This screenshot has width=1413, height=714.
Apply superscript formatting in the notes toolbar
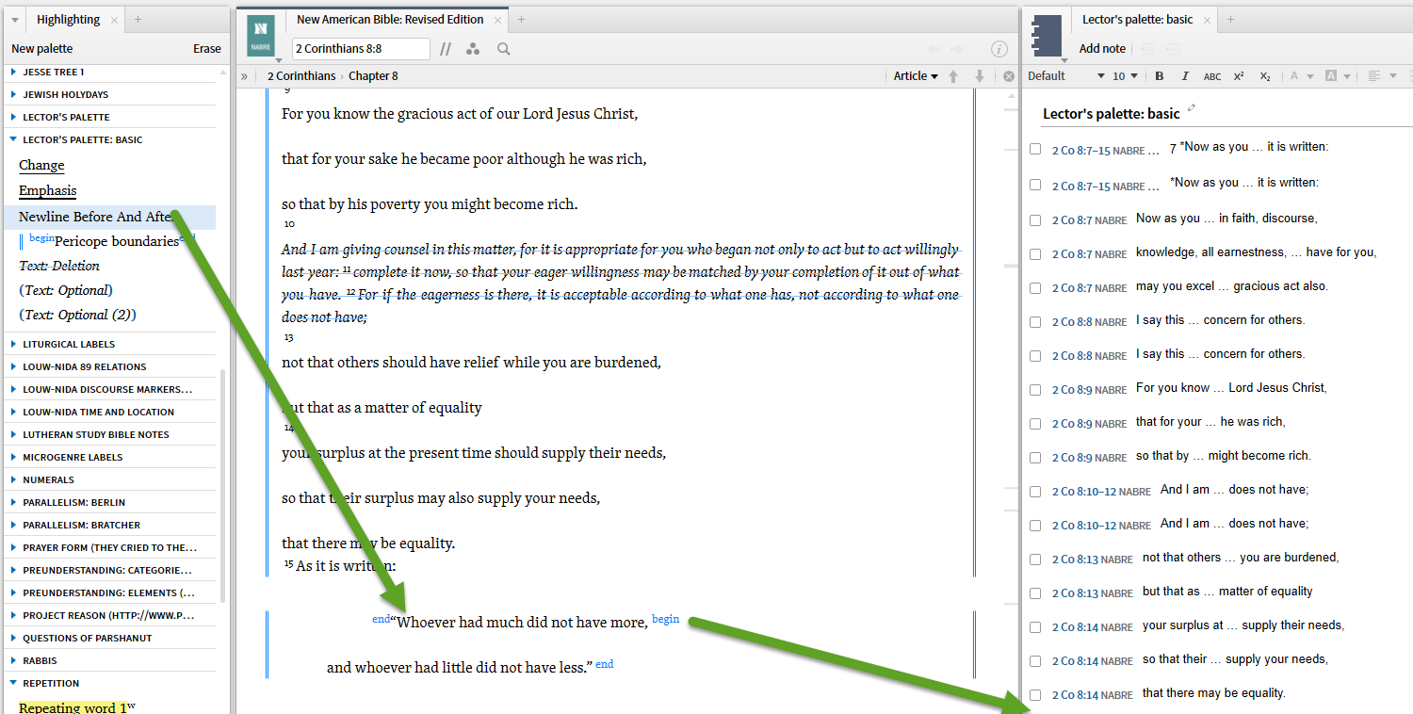click(x=1239, y=75)
